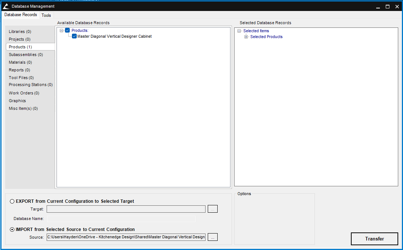This screenshot has width=403, height=250.
Task: Collapse the Selected Items node
Action: [x=239, y=31]
